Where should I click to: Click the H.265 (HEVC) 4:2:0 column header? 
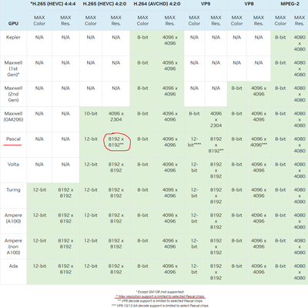(x=105, y=4)
